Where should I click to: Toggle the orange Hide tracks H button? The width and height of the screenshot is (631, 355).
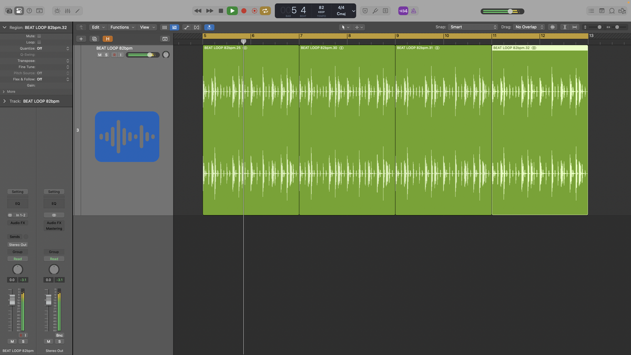(x=107, y=38)
